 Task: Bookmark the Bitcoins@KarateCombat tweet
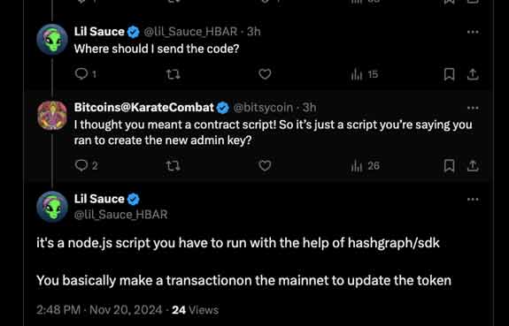pos(450,166)
